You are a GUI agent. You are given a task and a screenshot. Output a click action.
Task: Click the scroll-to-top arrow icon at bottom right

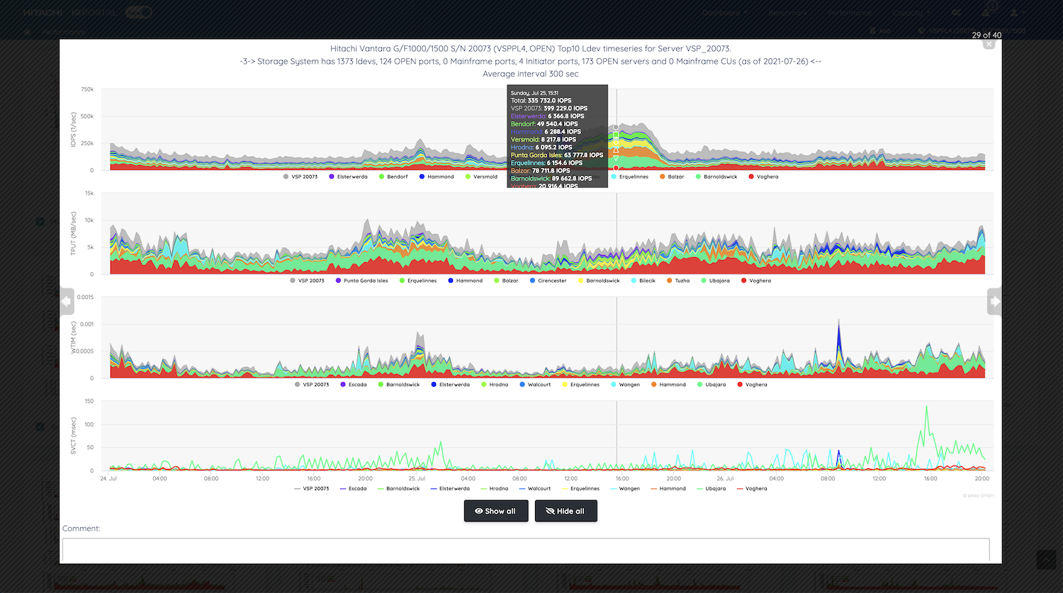[1045, 560]
